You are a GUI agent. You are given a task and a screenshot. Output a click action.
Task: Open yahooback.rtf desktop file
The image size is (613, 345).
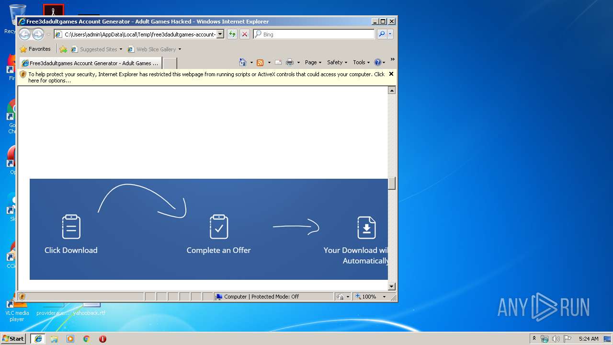tap(90, 310)
